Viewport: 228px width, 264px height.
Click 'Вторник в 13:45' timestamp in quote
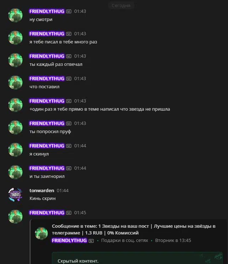tap(173, 241)
